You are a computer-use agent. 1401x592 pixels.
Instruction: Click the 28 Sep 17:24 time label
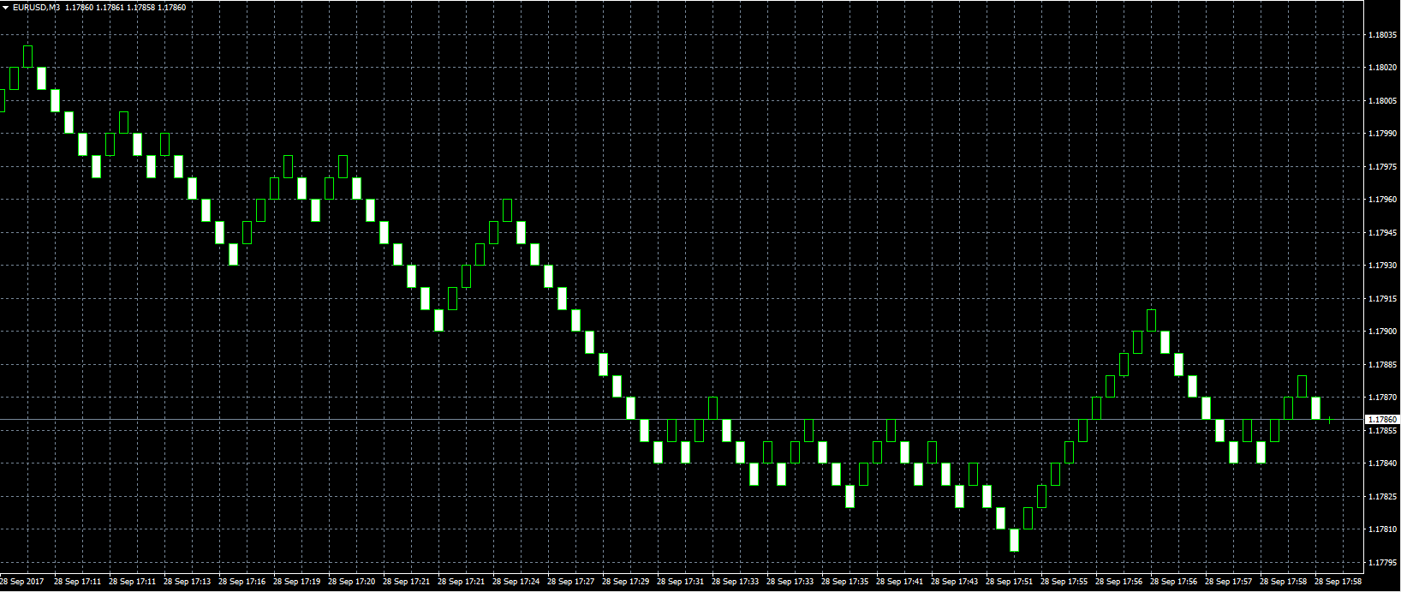click(x=516, y=582)
